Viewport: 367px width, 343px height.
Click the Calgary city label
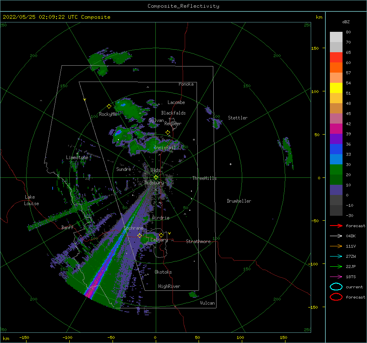(x=159, y=240)
